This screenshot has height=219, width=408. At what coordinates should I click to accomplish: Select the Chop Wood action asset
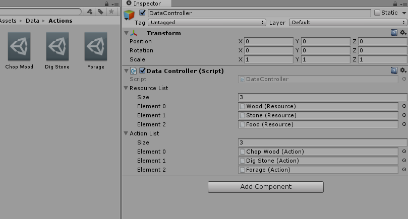coord(19,46)
